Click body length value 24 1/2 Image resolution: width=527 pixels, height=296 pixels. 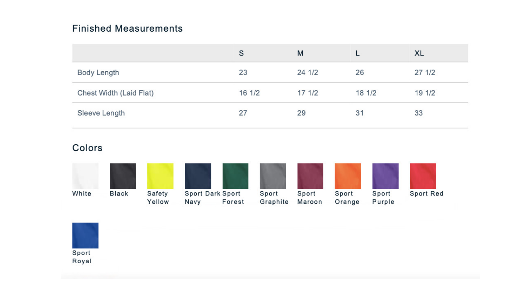(x=307, y=72)
